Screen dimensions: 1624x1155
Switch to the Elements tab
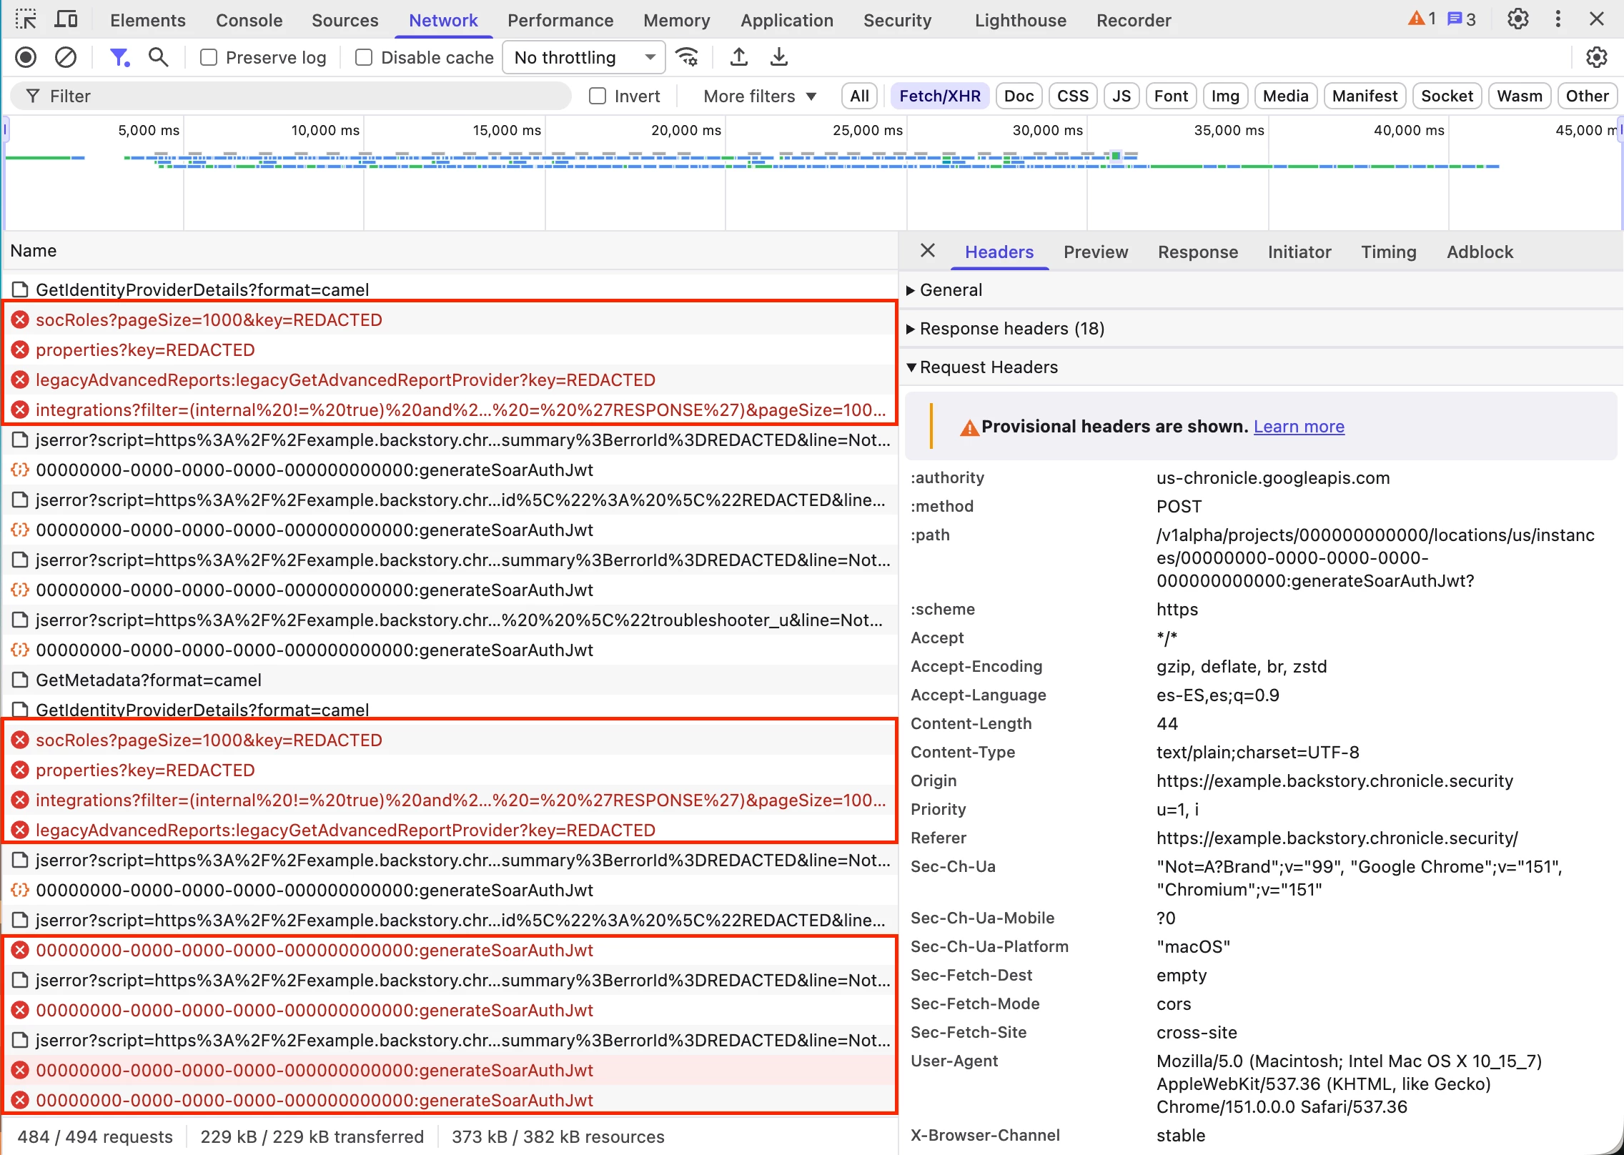point(147,20)
